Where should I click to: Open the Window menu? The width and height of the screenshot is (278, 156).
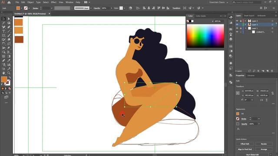(69, 2)
